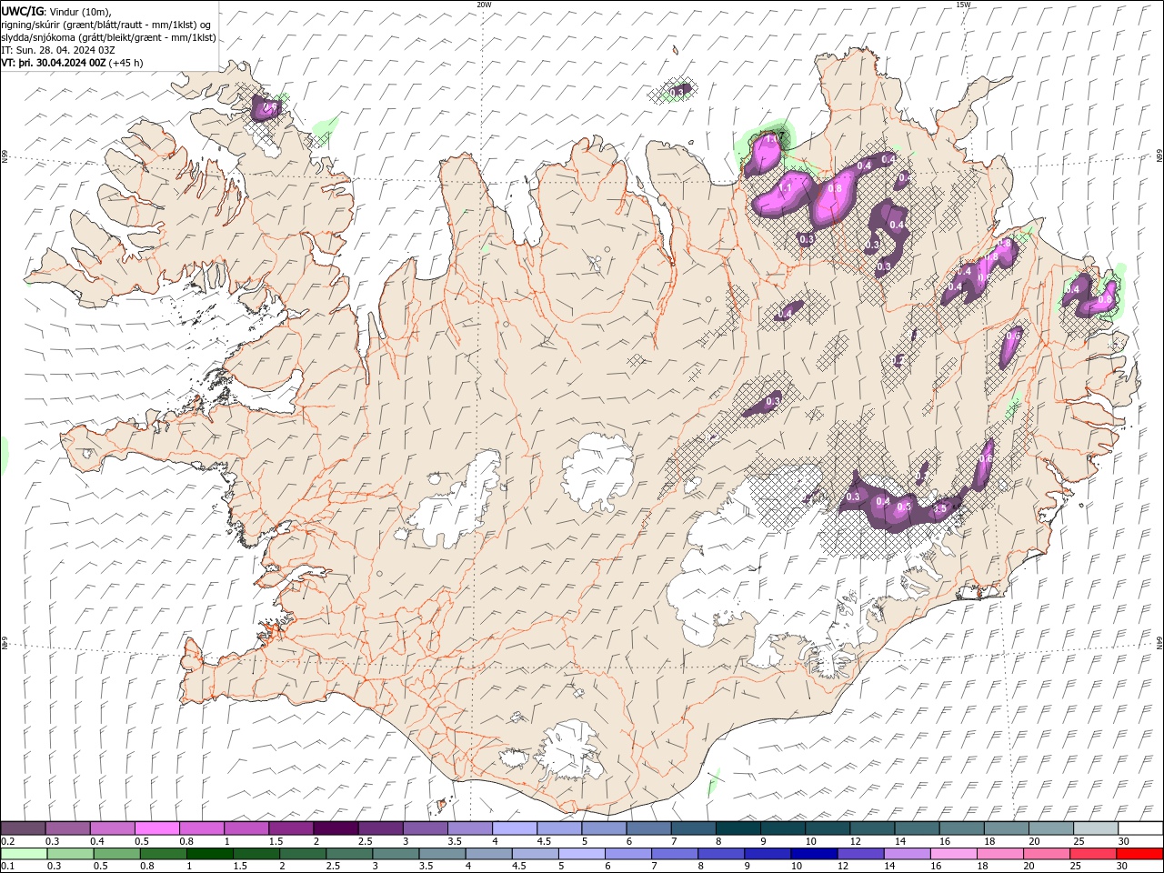Pick the lower legend green swatch starting at 0.5

click(116, 854)
